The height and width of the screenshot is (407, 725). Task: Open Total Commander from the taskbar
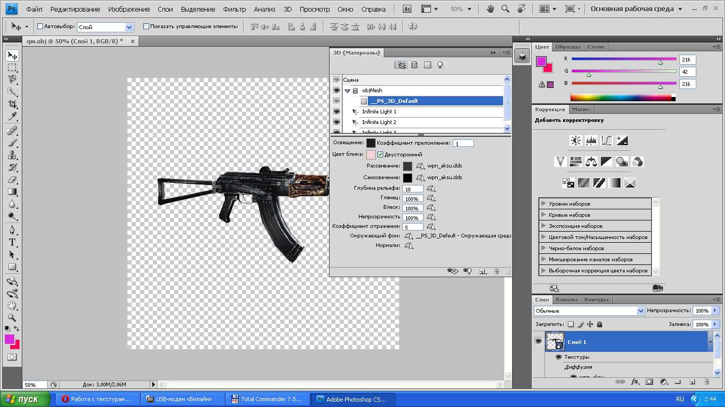(x=267, y=400)
